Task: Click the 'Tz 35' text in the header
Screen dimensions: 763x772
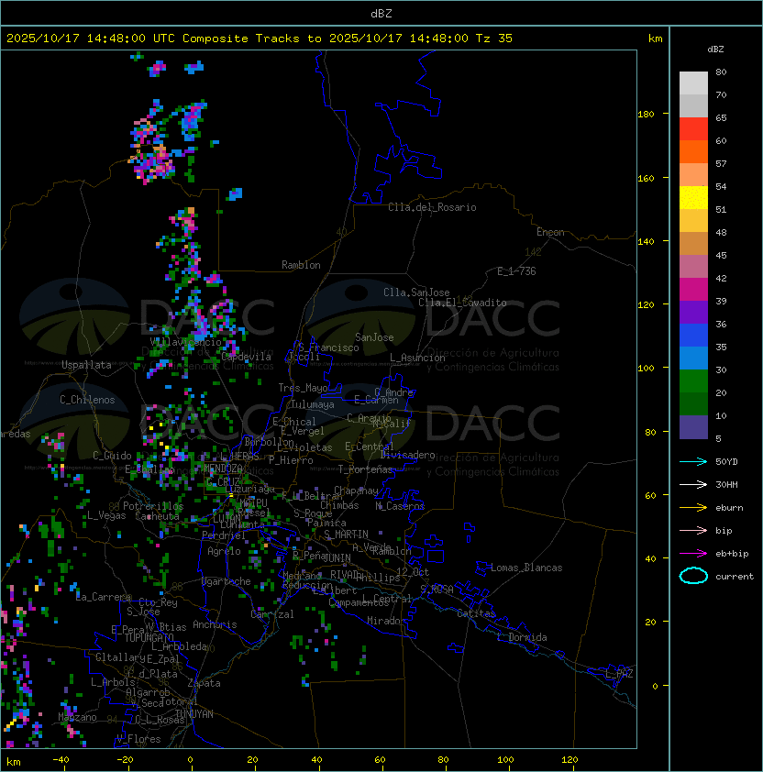Action: pyautogui.click(x=494, y=38)
